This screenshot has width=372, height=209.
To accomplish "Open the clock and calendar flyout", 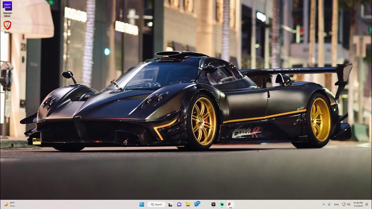I will [x=358, y=204].
